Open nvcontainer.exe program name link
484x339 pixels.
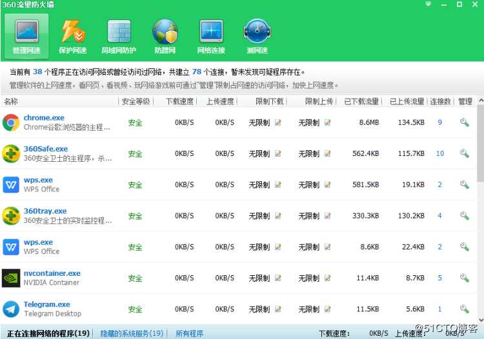[52, 273]
